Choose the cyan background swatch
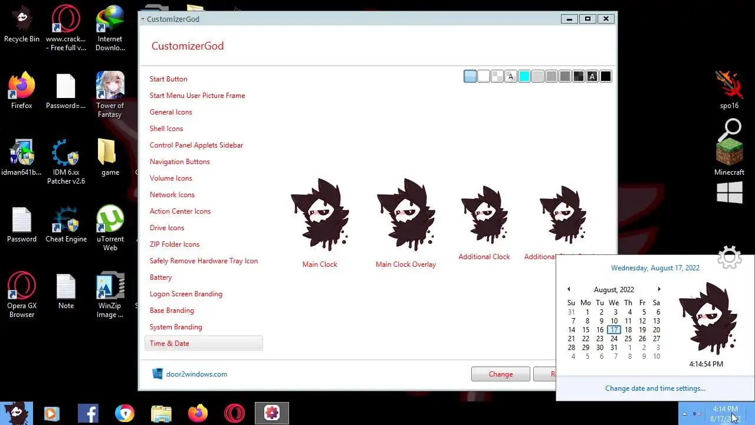This screenshot has height=425, width=755. pyautogui.click(x=524, y=76)
